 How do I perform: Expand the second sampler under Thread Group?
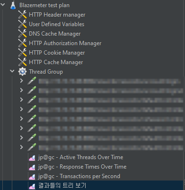point(22,90)
